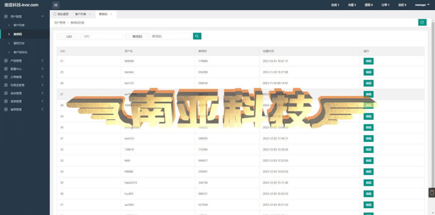Click 编辑 for user dashen
This screenshot has width=435, height=215.
click(368, 72)
